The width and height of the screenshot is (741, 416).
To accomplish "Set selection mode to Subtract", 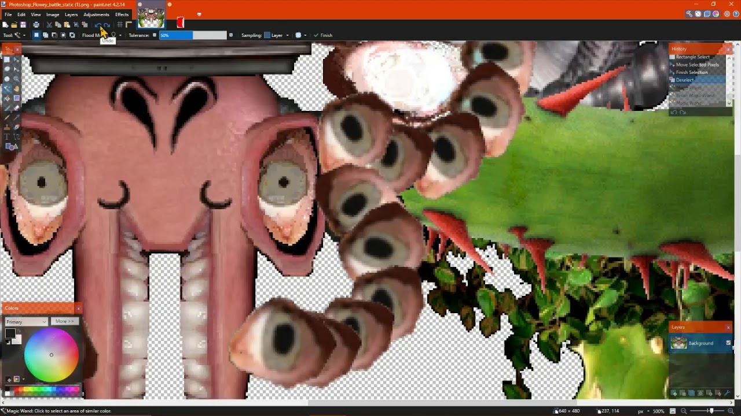I will (x=54, y=35).
